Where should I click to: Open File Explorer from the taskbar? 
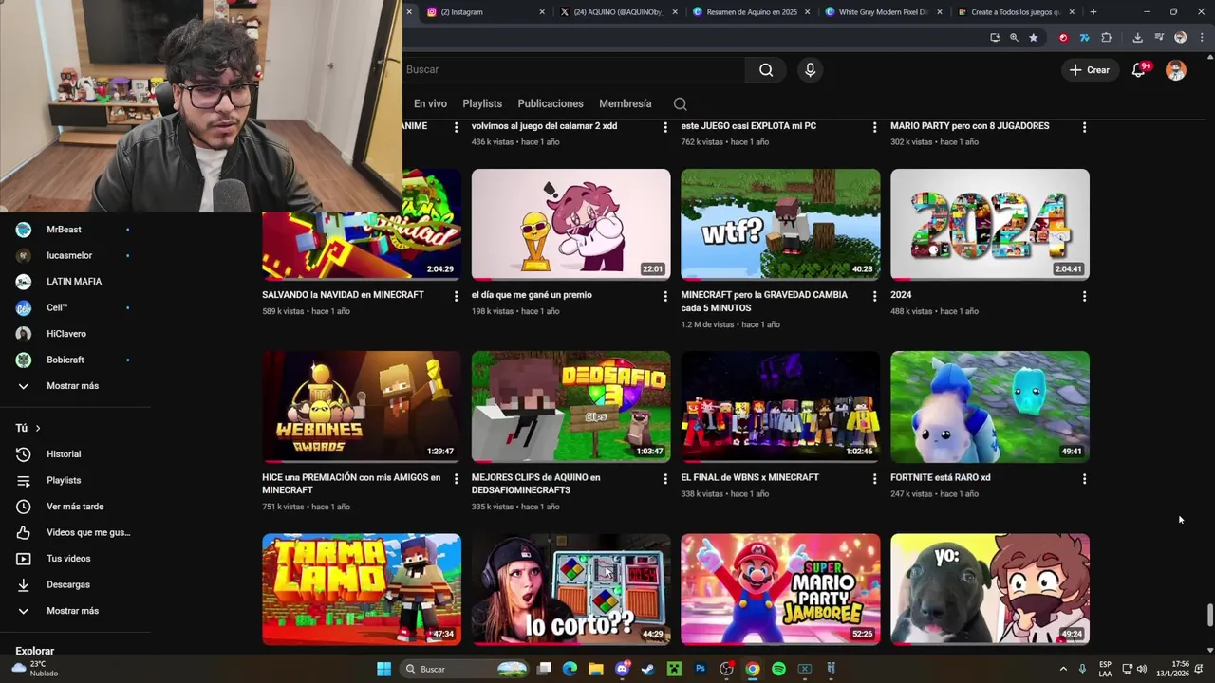pyautogui.click(x=596, y=669)
